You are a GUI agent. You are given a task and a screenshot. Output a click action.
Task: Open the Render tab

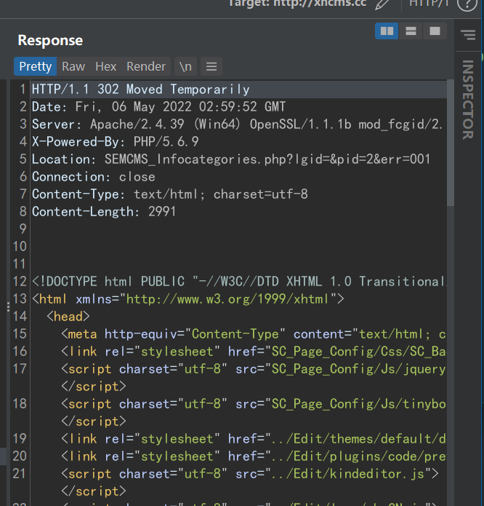tap(146, 66)
